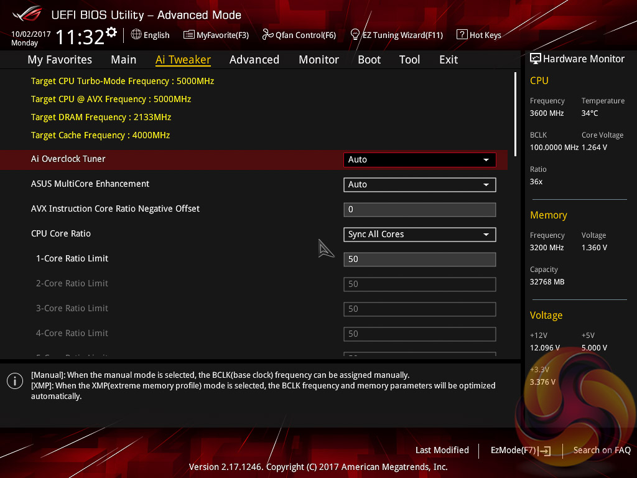Open the Boot tab
The height and width of the screenshot is (478, 637).
369,60
